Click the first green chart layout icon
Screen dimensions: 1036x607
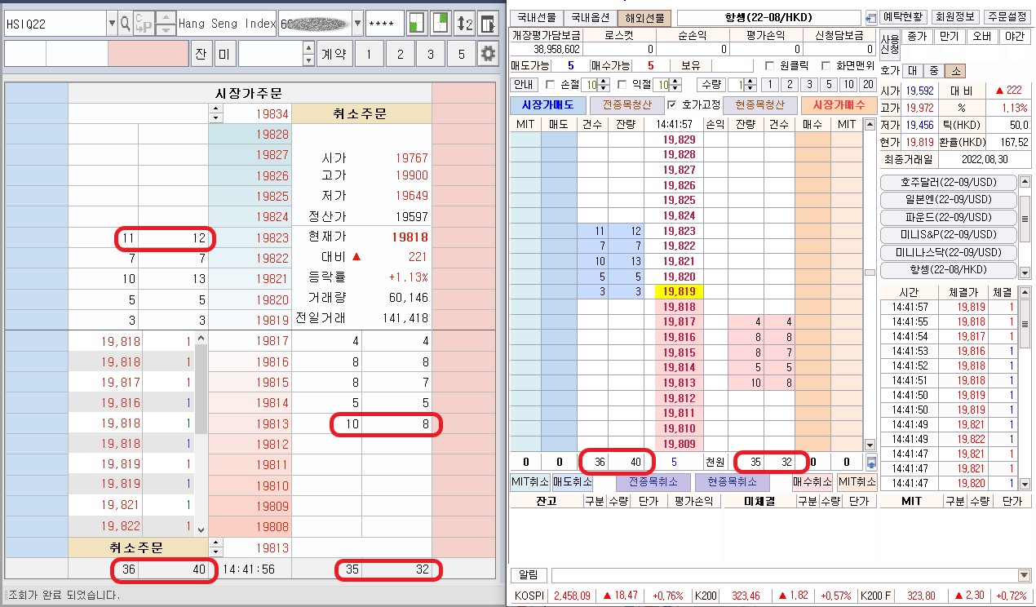coord(417,24)
